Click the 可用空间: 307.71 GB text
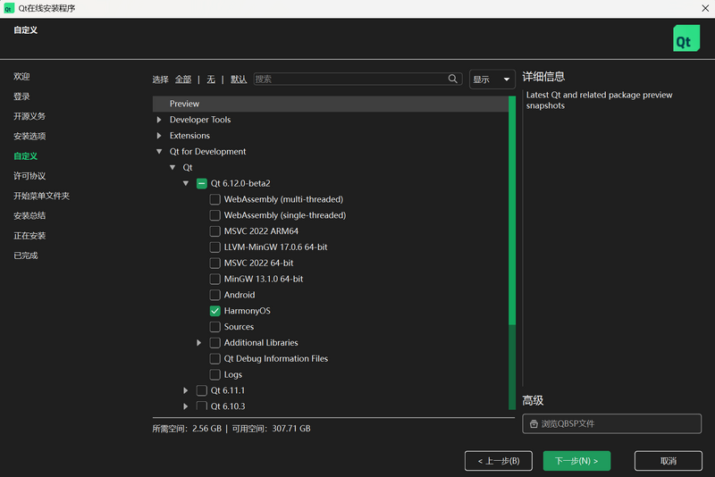This screenshot has width=715, height=477. click(272, 428)
